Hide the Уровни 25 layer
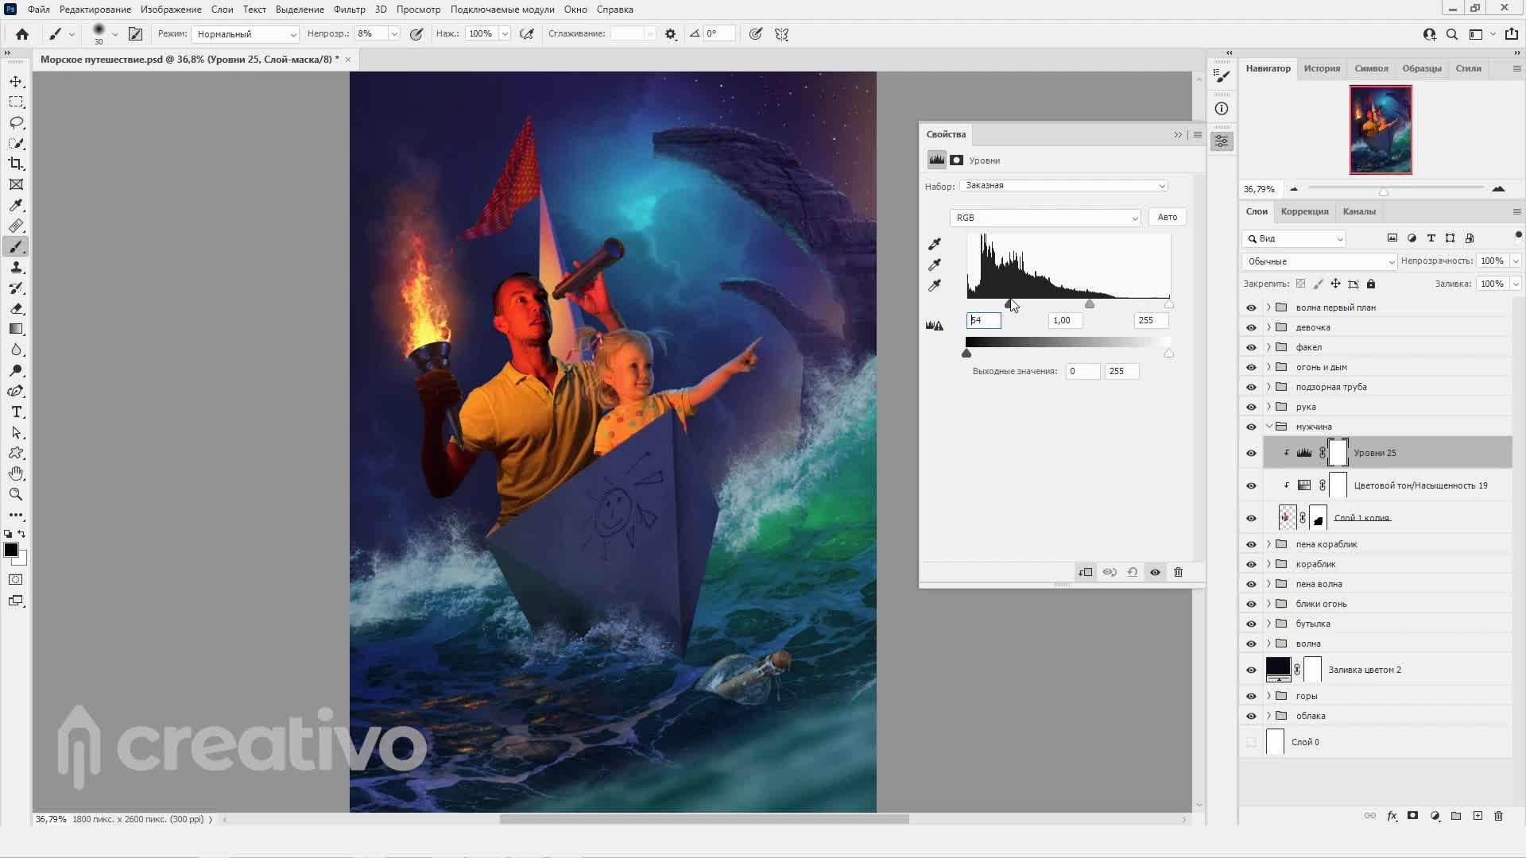This screenshot has height=858, width=1526. click(1251, 453)
